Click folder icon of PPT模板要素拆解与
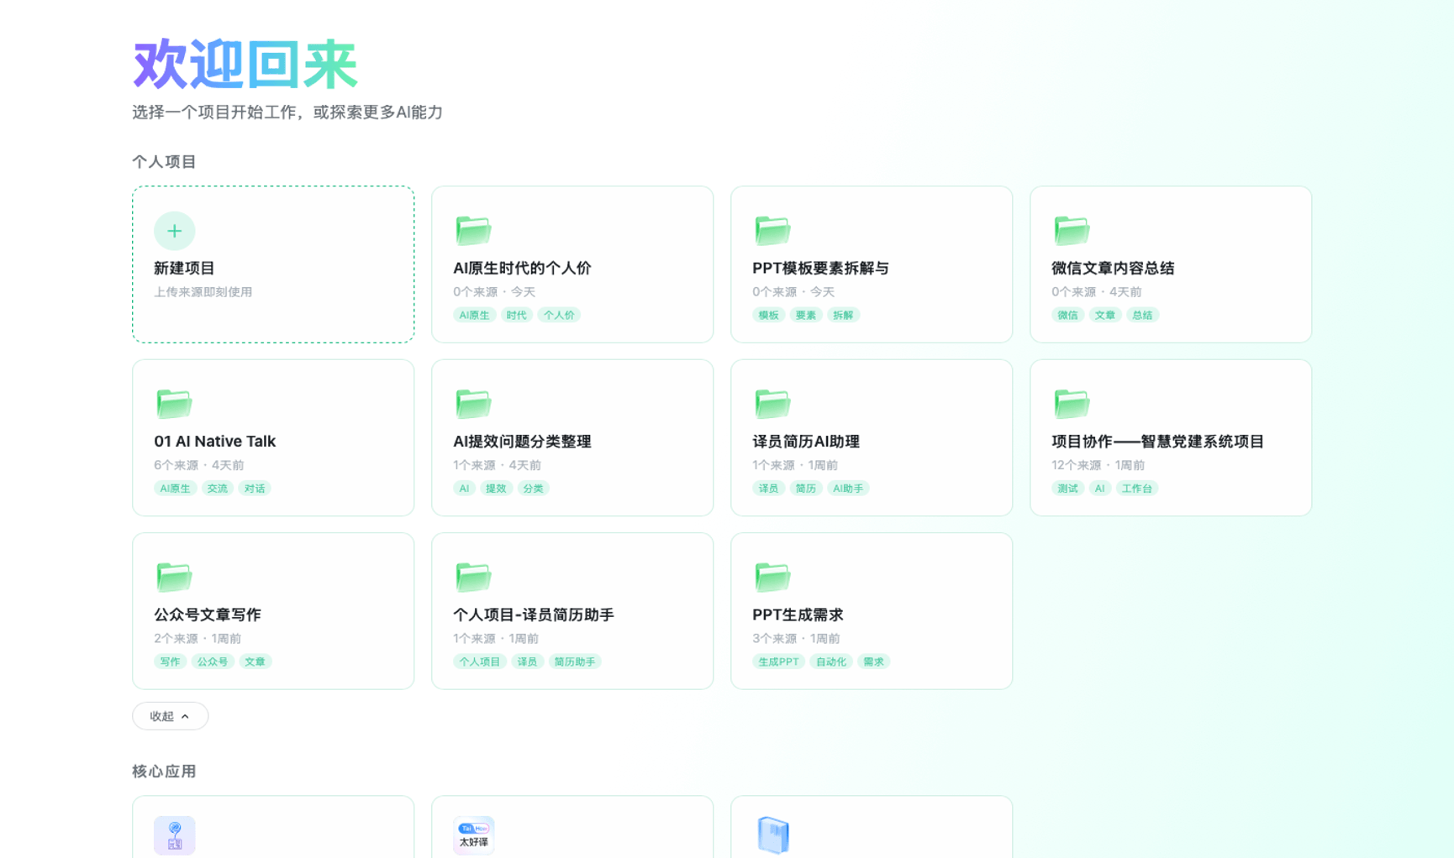The width and height of the screenshot is (1454, 858). pos(772,231)
